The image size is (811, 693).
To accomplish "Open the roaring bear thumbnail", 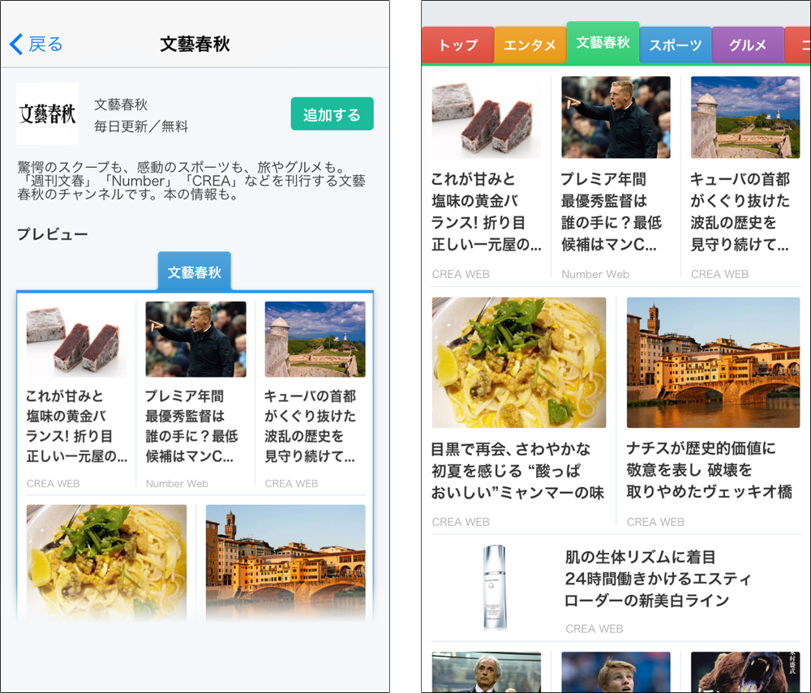I will tap(745, 672).
